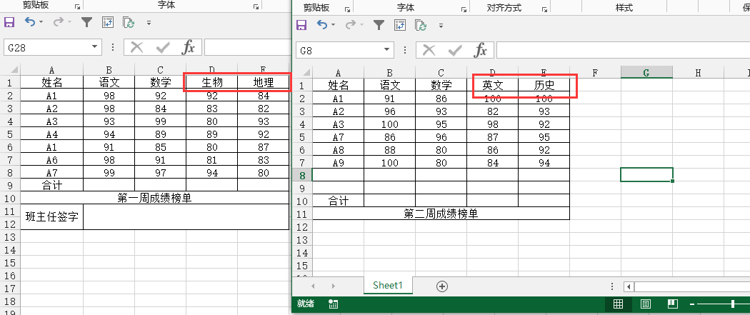Click cell 第二周成绩榜单 in right sheet
Image resolution: width=750 pixels, height=315 pixels.
click(x=441, y=214)
